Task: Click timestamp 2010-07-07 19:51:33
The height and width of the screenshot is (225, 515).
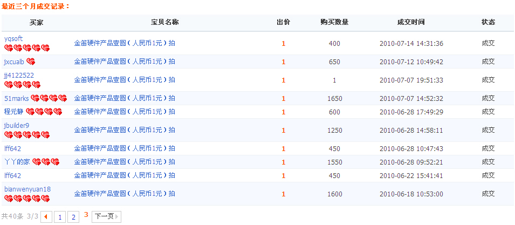Action: pyautogui.click(x=411, y=80)
